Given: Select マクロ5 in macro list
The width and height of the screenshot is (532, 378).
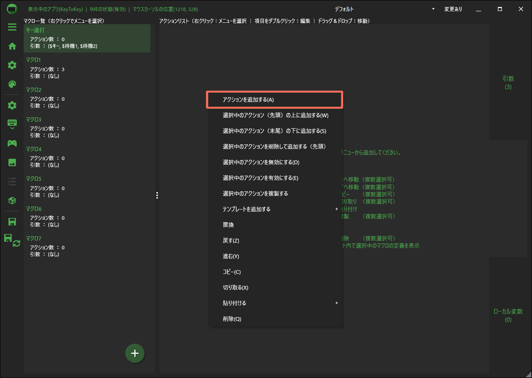Looking at the screenshot, I should [x=87, y=187].
